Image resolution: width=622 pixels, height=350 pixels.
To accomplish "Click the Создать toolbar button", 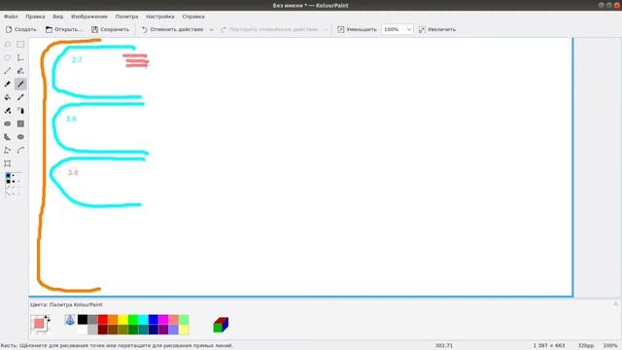I will click(21, 29).
